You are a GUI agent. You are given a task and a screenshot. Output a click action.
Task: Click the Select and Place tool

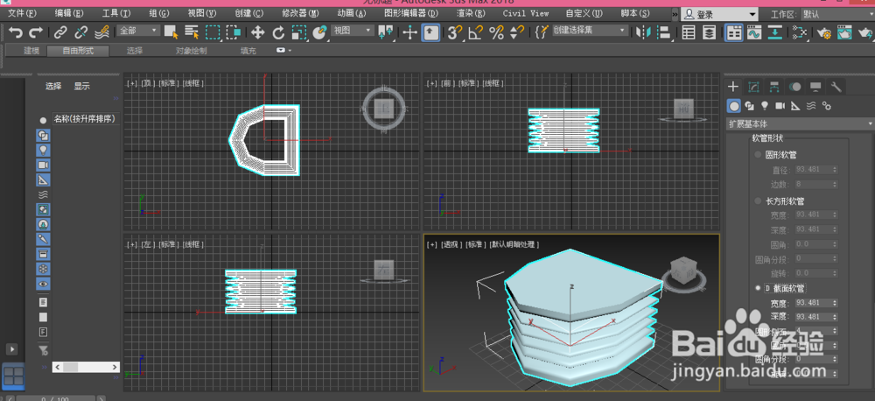point(319,32)
